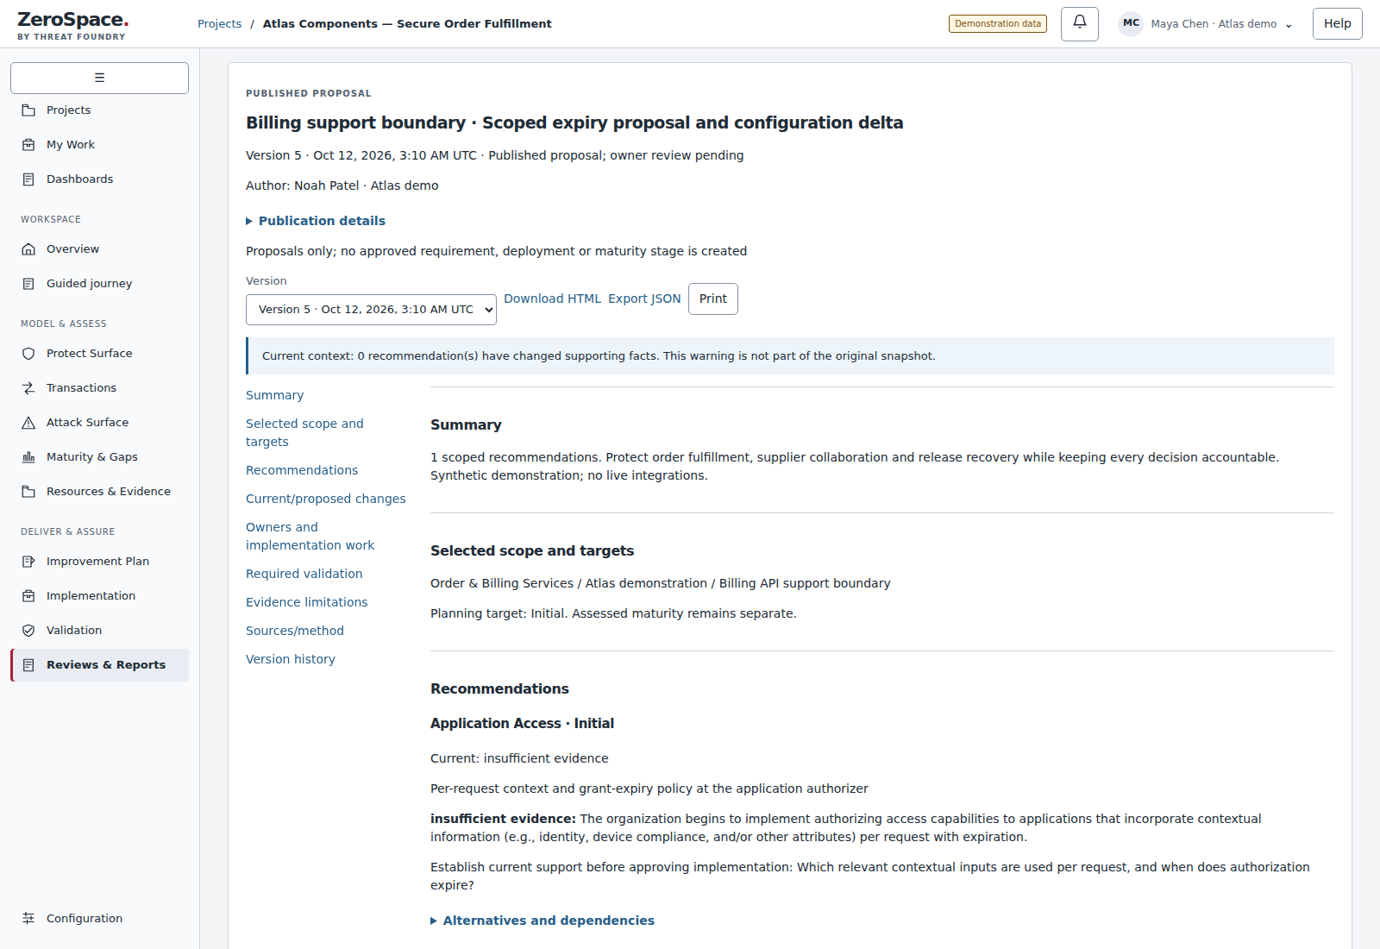Open Maya Chen account menu

tap(1207, 24)
